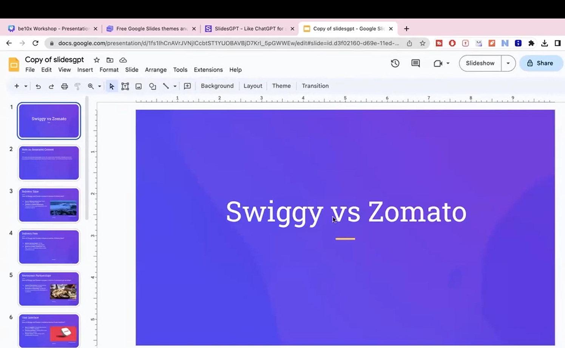Start the Slideshow
The image size is (565, 348).
coord(480,63)
